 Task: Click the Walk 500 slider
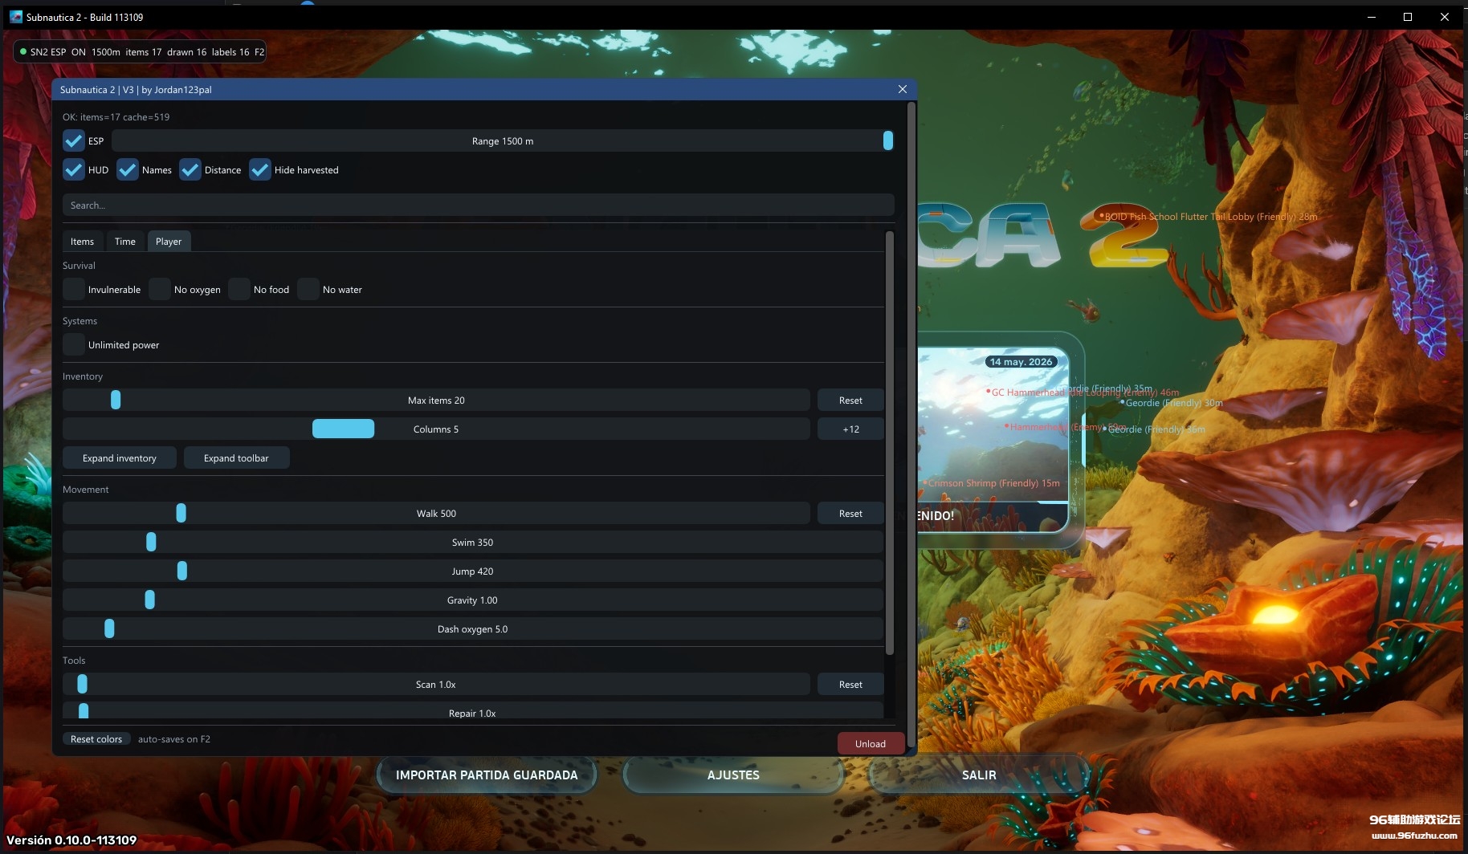pyautogui.click(x=436, y=514)
